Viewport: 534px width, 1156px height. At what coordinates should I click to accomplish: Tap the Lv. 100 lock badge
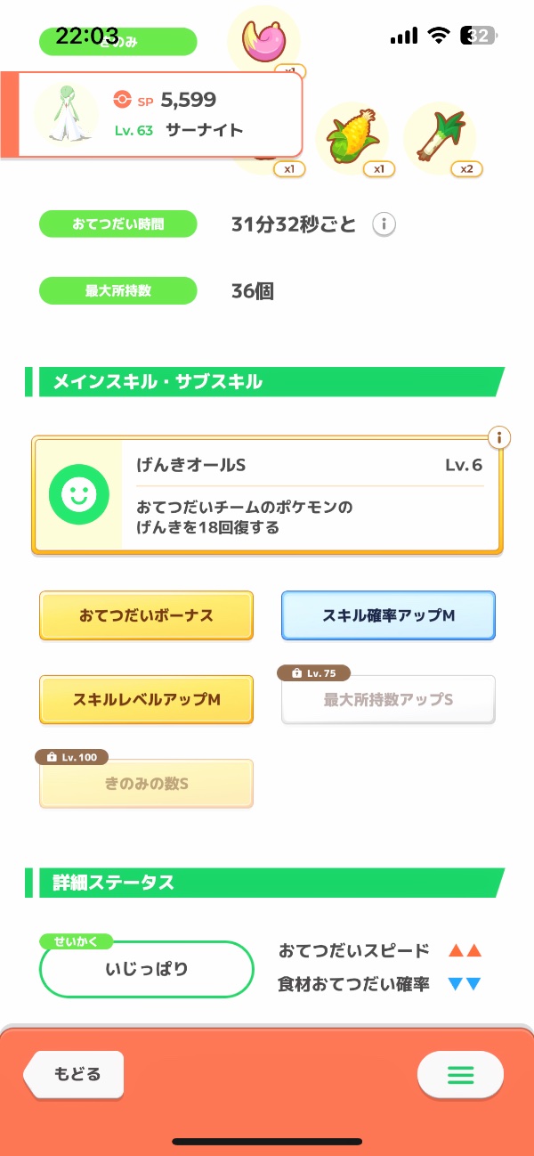pos(72,757)
